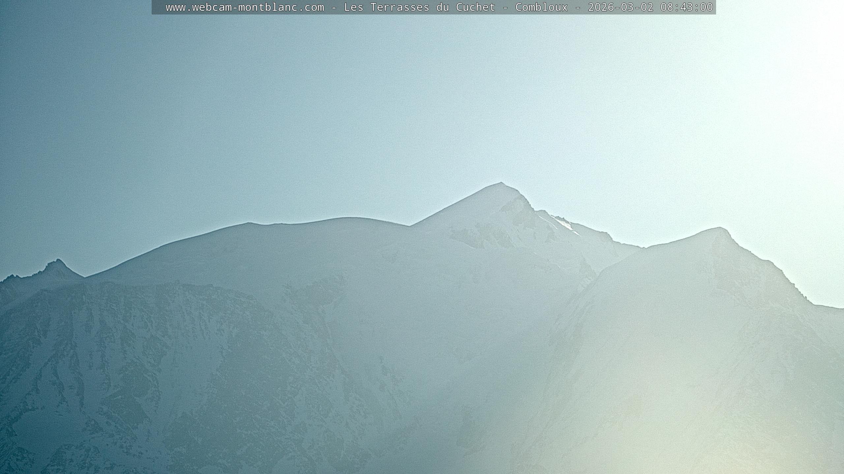Image resolution: width=844 pixels, height=474 pixels.
Task: Click the small bump on the left dome ridge
Action: tap(249, 224)
